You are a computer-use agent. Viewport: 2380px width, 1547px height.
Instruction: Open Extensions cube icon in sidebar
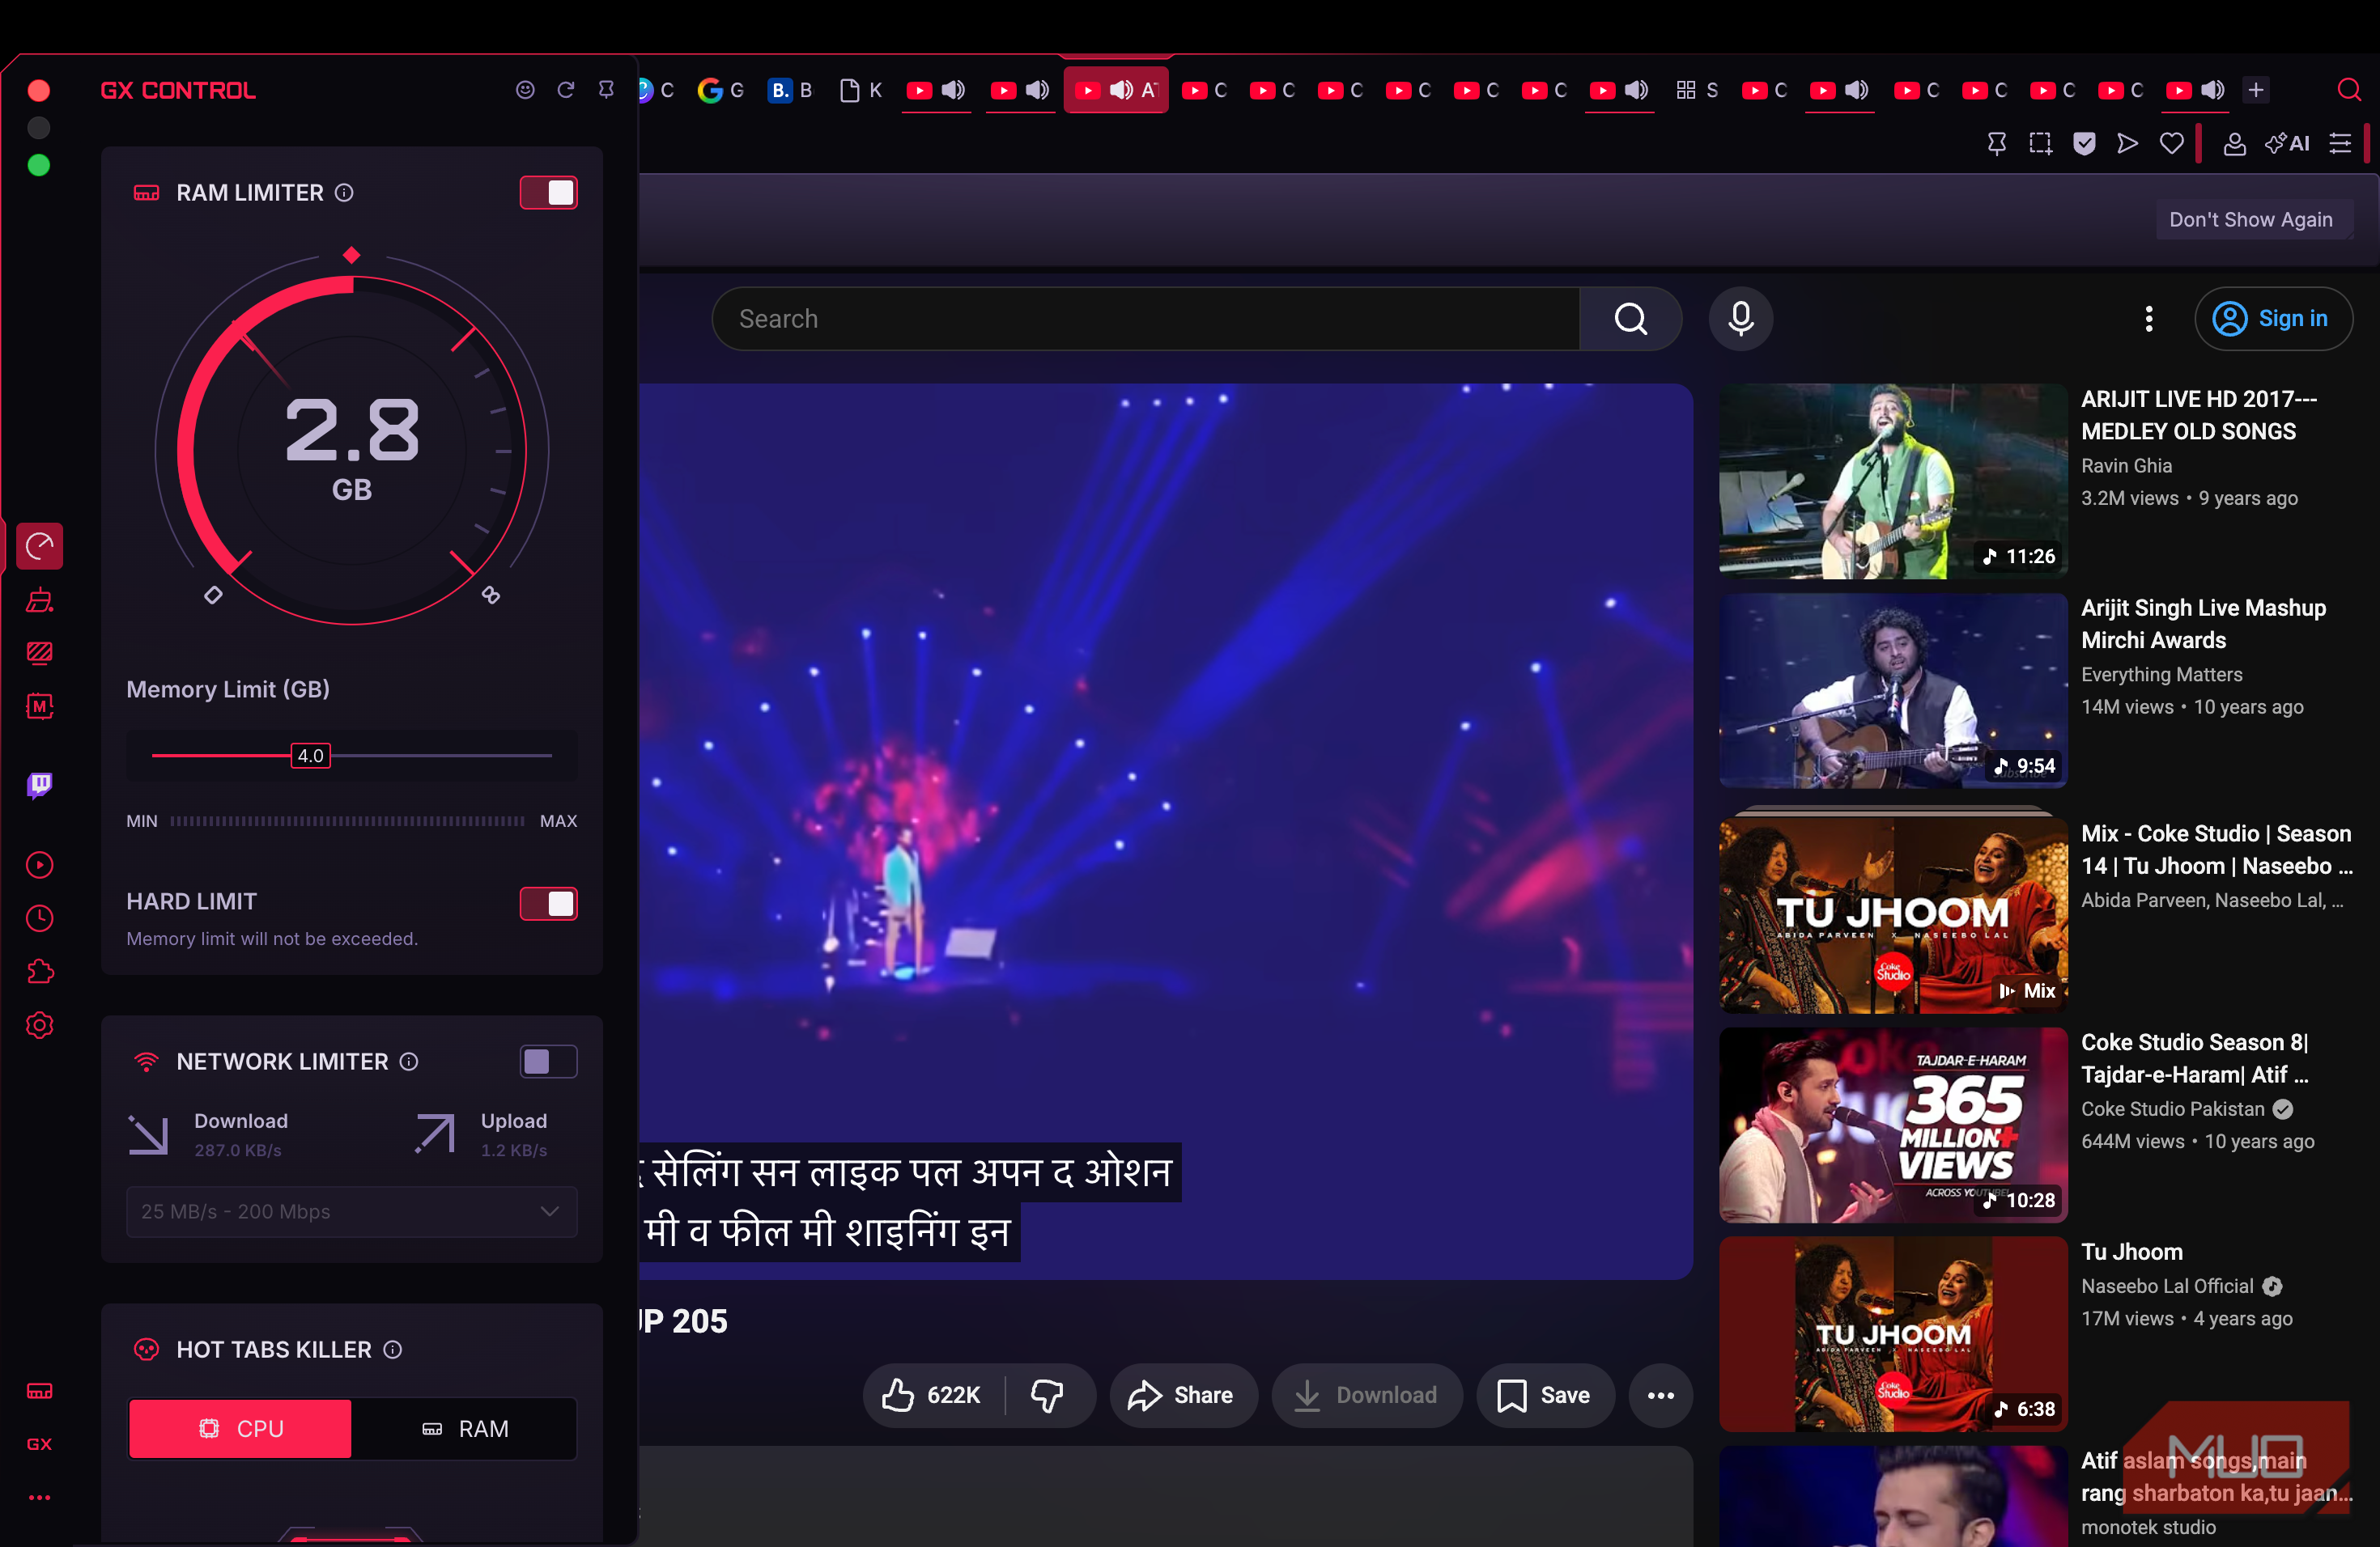pos(40,972)
